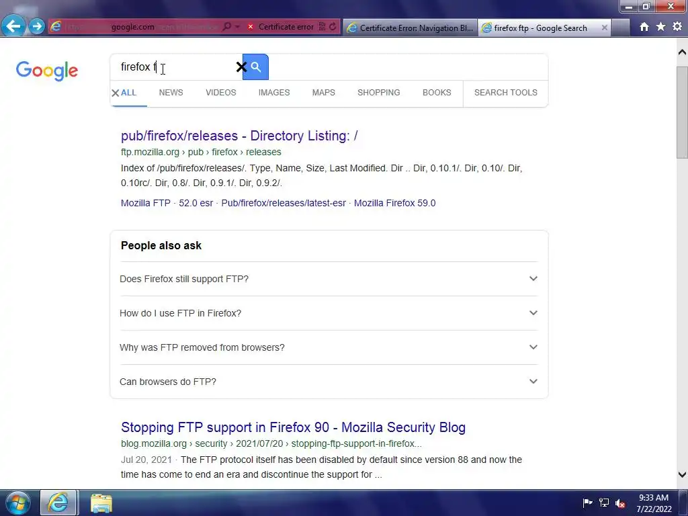The height and width of the screenshot is (516, 688).
Task: Select the MAPS results tab
Action: click(324, 93)
